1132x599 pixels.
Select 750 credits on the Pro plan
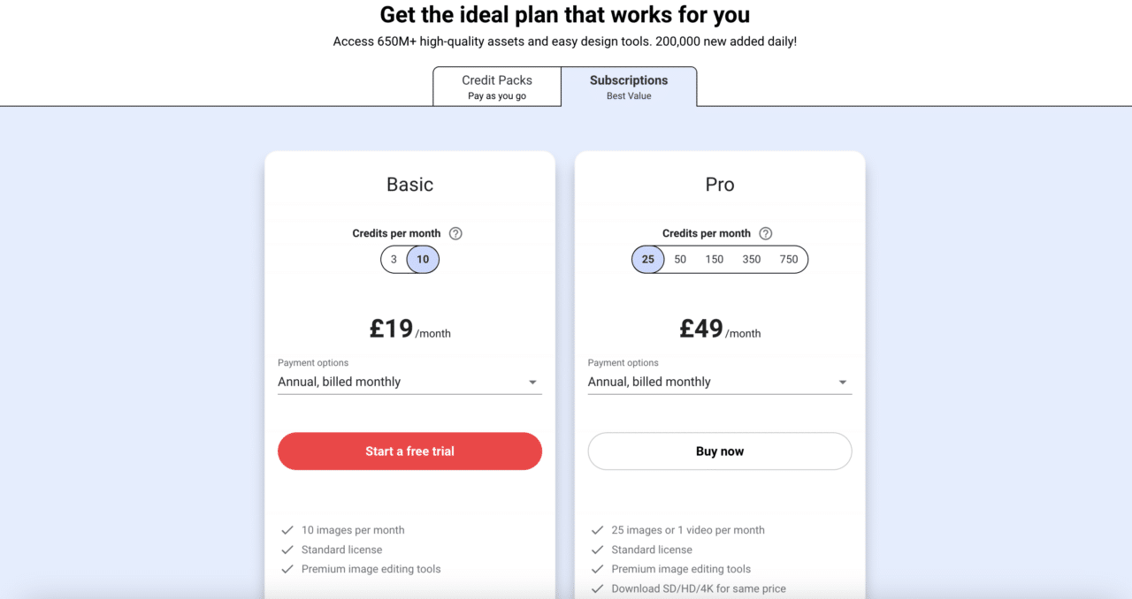(x=788, y=259)
